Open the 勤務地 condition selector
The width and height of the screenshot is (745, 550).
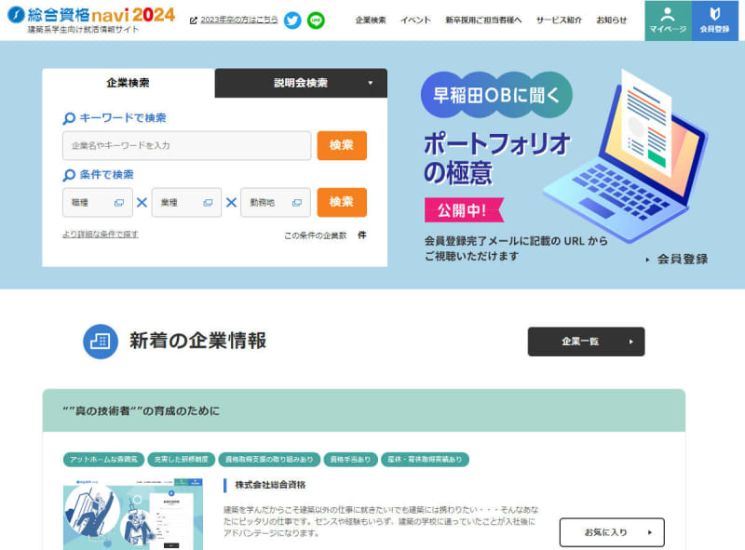pyautogui.click(x=276, y=203)
